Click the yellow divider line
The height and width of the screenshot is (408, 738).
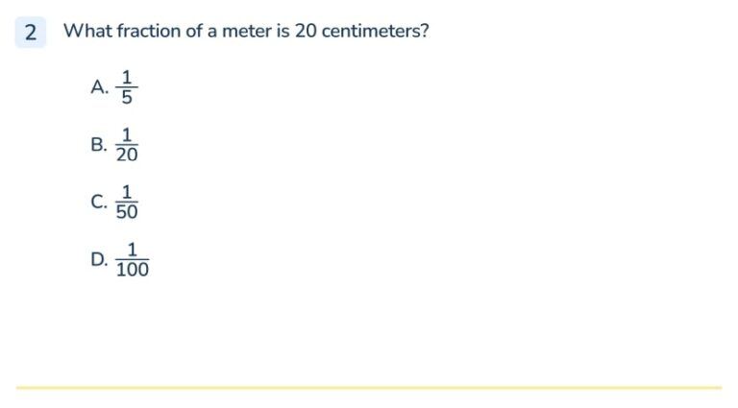(x=369, y=388)
